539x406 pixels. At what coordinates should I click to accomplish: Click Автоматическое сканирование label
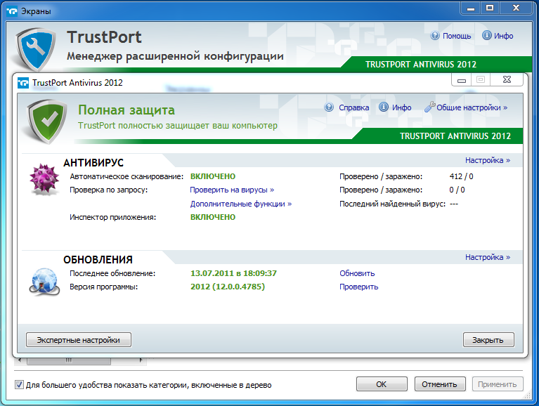(126, 176)
